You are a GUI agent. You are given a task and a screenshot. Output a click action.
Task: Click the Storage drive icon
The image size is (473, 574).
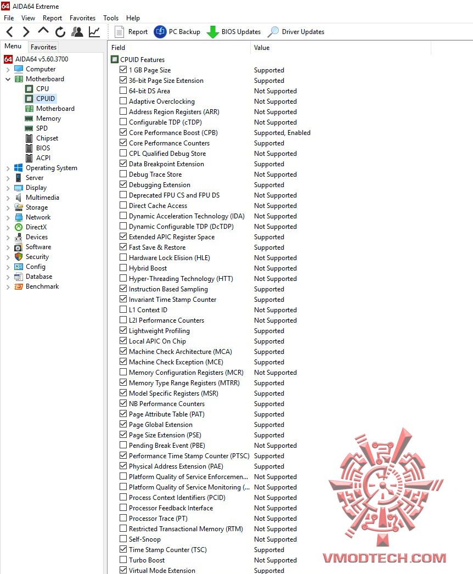pyautogui.click(x=19, y=207)
